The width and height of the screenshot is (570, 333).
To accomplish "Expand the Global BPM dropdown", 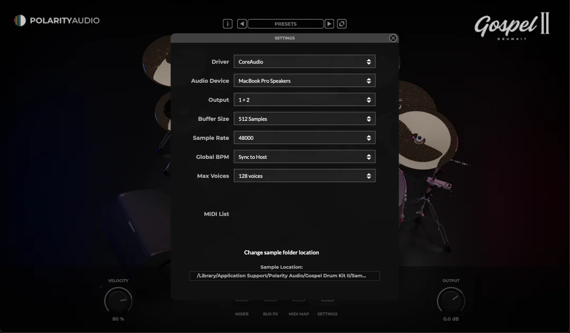I will (x=305, y=157).
